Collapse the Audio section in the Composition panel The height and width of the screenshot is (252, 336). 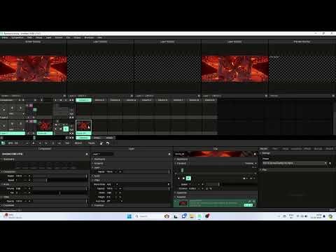click(6, 184)
